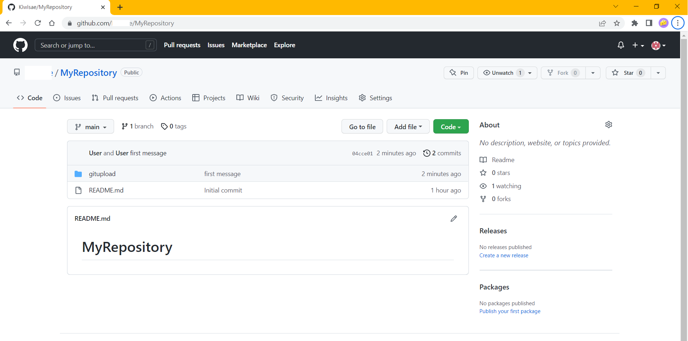This screenshot has width=688, height=341.
Task: Expand the Fork options dropdown arrow
Action: (x=593, y=73)
